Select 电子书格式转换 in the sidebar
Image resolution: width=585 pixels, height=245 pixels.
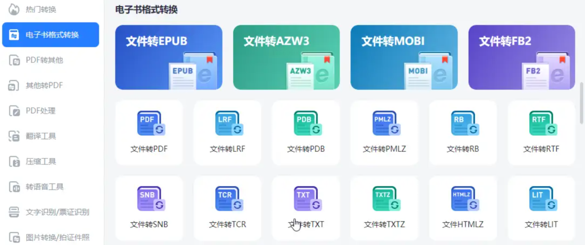tap(50, 35)
